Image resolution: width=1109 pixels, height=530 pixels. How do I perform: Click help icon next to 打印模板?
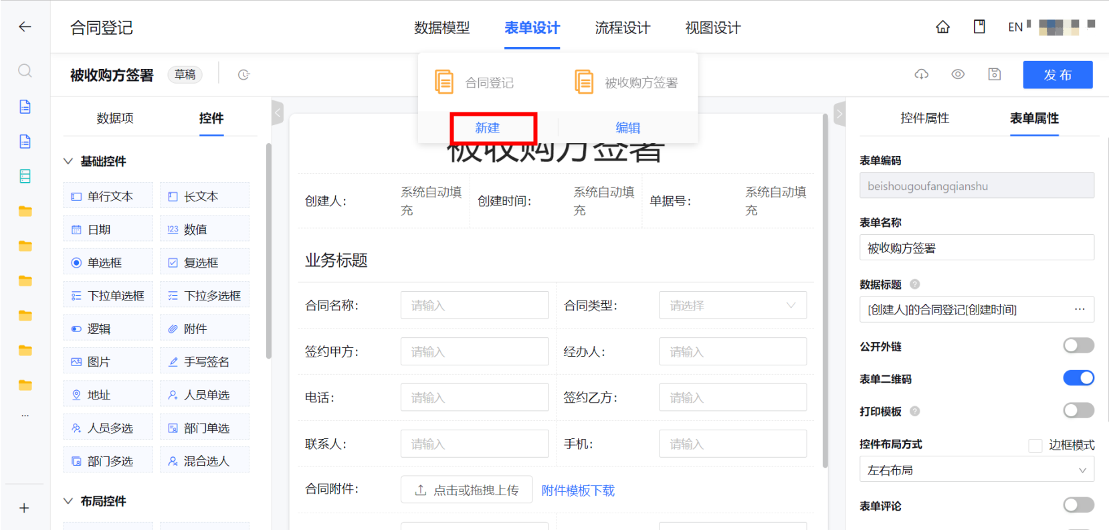915,411
